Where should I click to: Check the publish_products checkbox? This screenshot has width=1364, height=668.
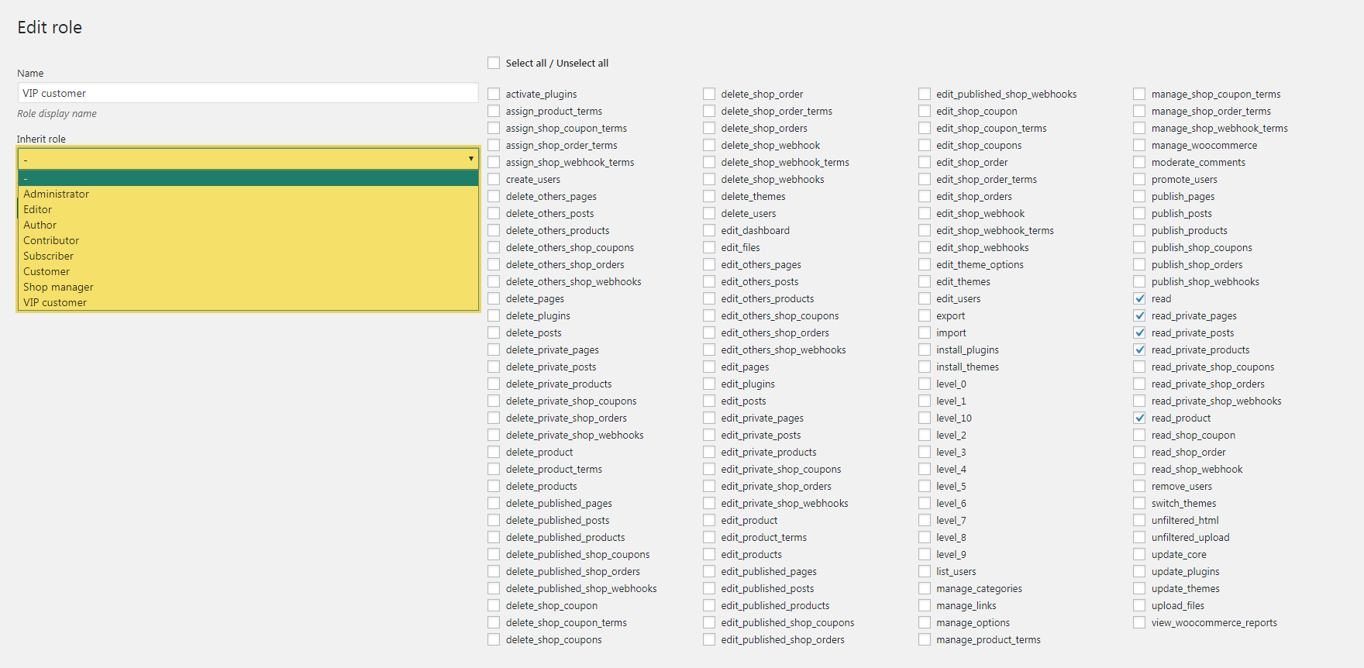click(1139, 230)
